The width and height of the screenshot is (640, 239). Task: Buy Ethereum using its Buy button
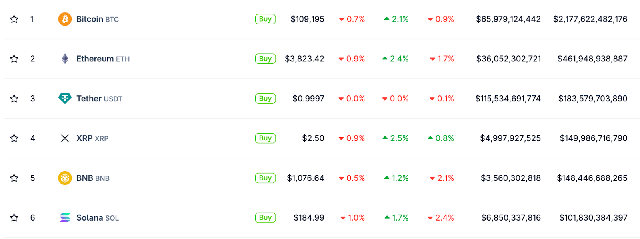point(265,59)
